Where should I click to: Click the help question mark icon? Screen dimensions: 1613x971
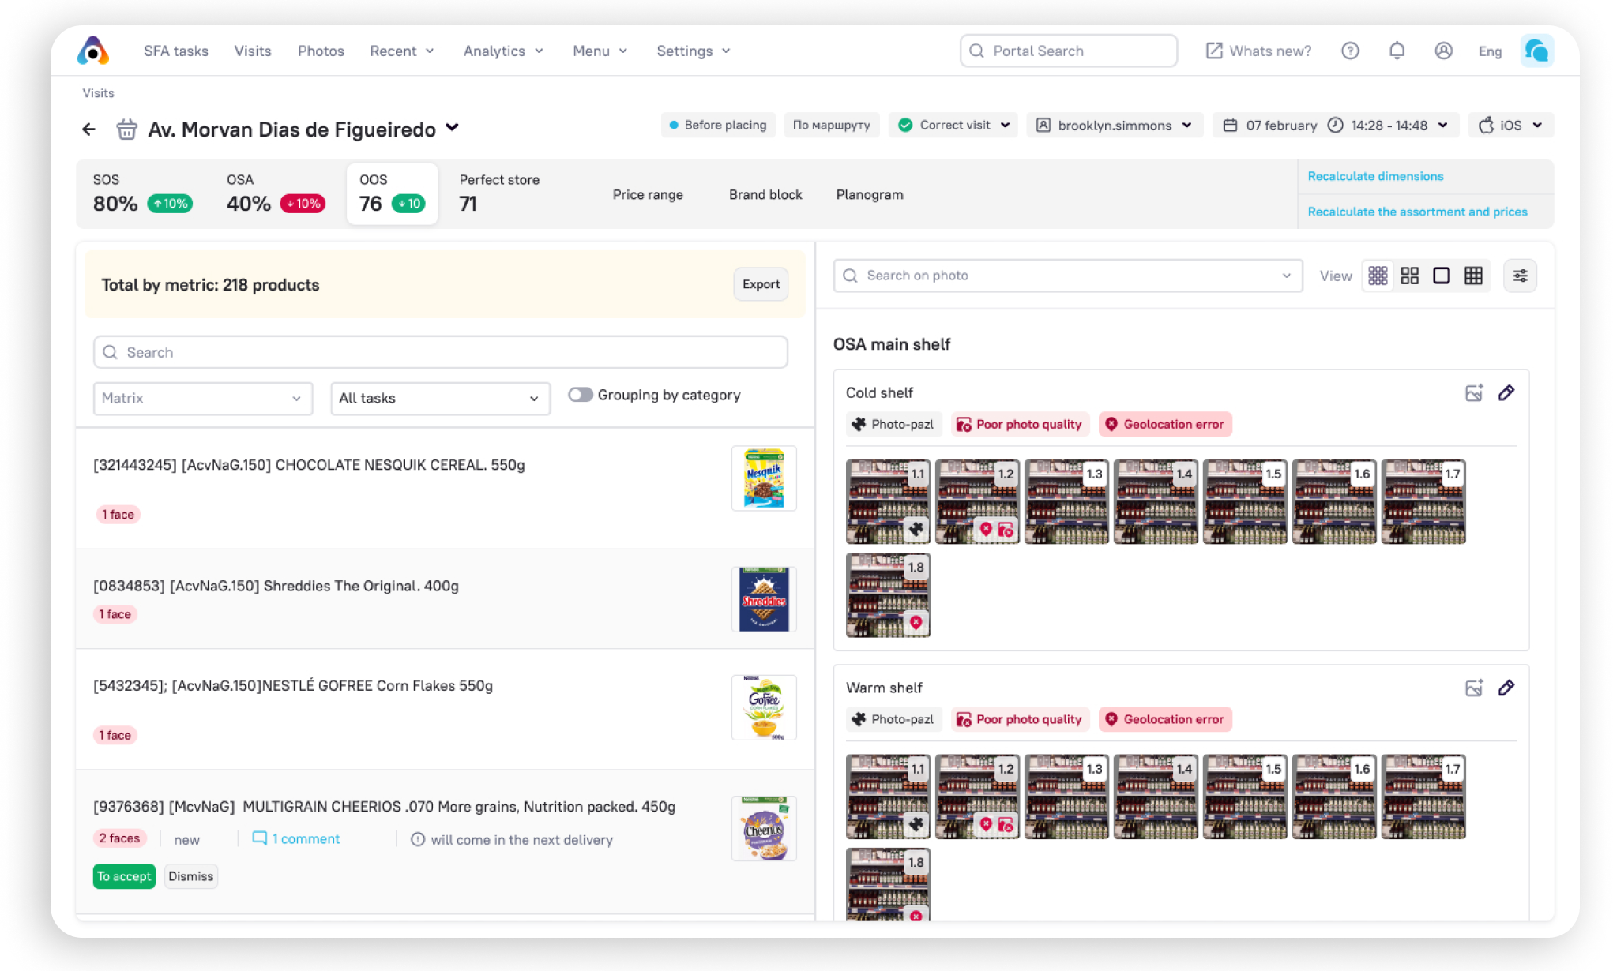(x=1350, y=51)
